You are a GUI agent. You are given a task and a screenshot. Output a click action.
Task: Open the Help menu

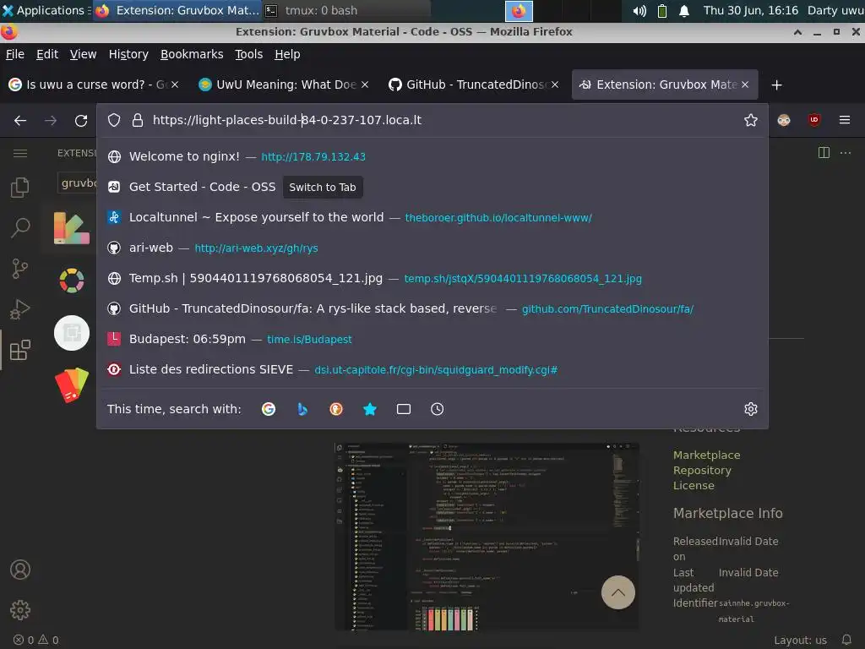pos(287,54)
